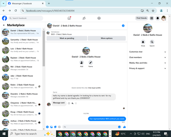Toggle conversation information blue icon
Viewport: 171px width, 137px height.
123,26
